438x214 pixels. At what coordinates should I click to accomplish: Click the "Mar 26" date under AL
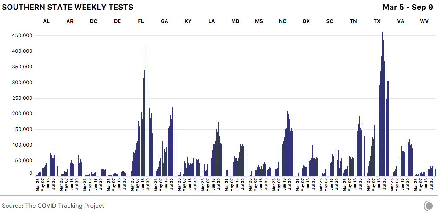[38, 185]
